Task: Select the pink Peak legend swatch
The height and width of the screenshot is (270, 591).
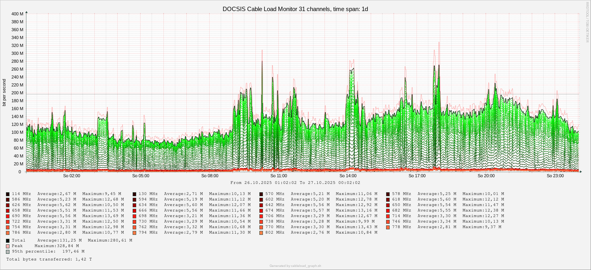Action: point(8,246)
